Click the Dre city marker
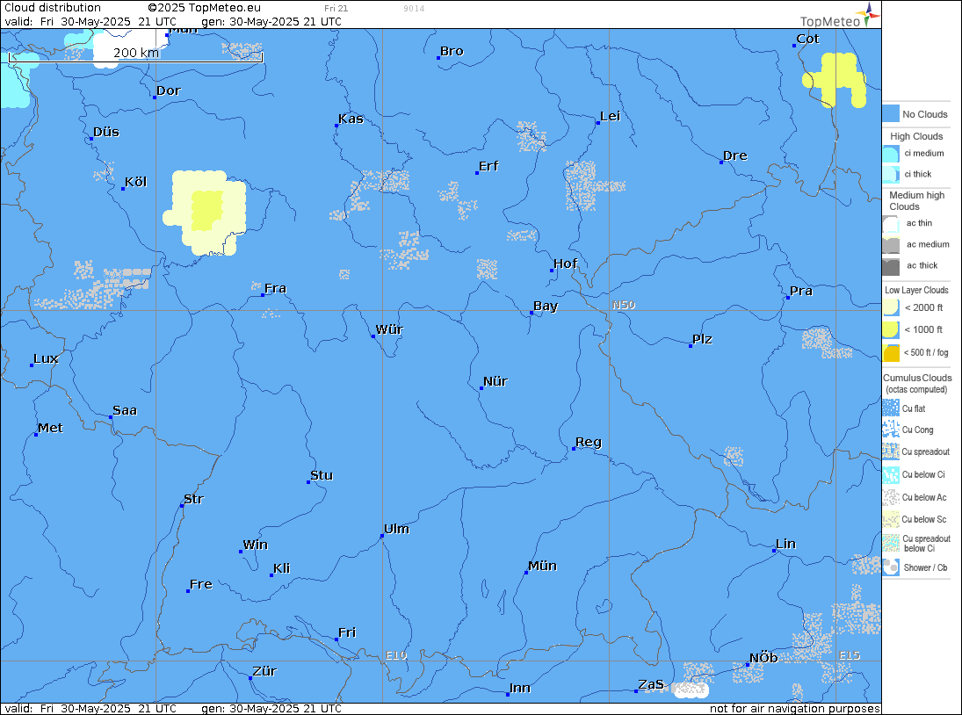The width and height of the screenshot is (962, 715). click(721, 162)
